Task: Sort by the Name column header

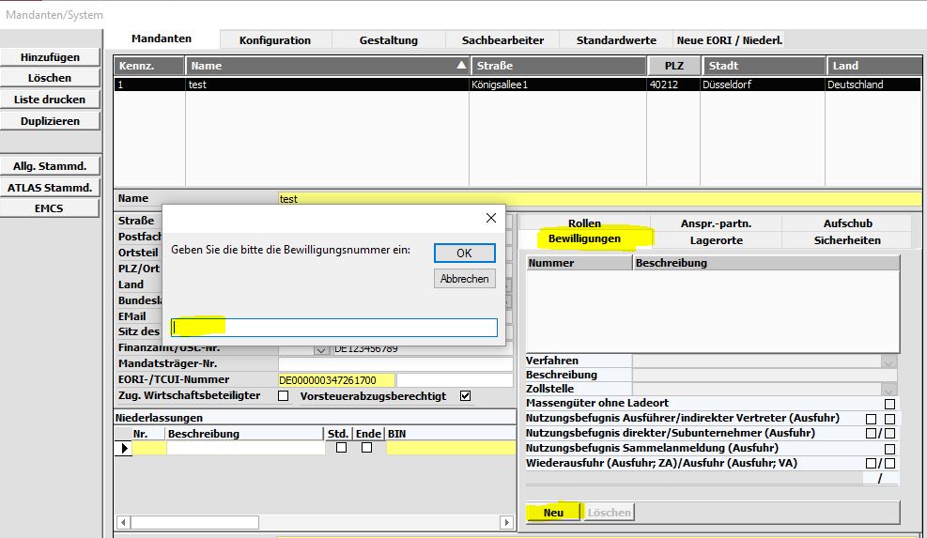Action: point(328,66)
